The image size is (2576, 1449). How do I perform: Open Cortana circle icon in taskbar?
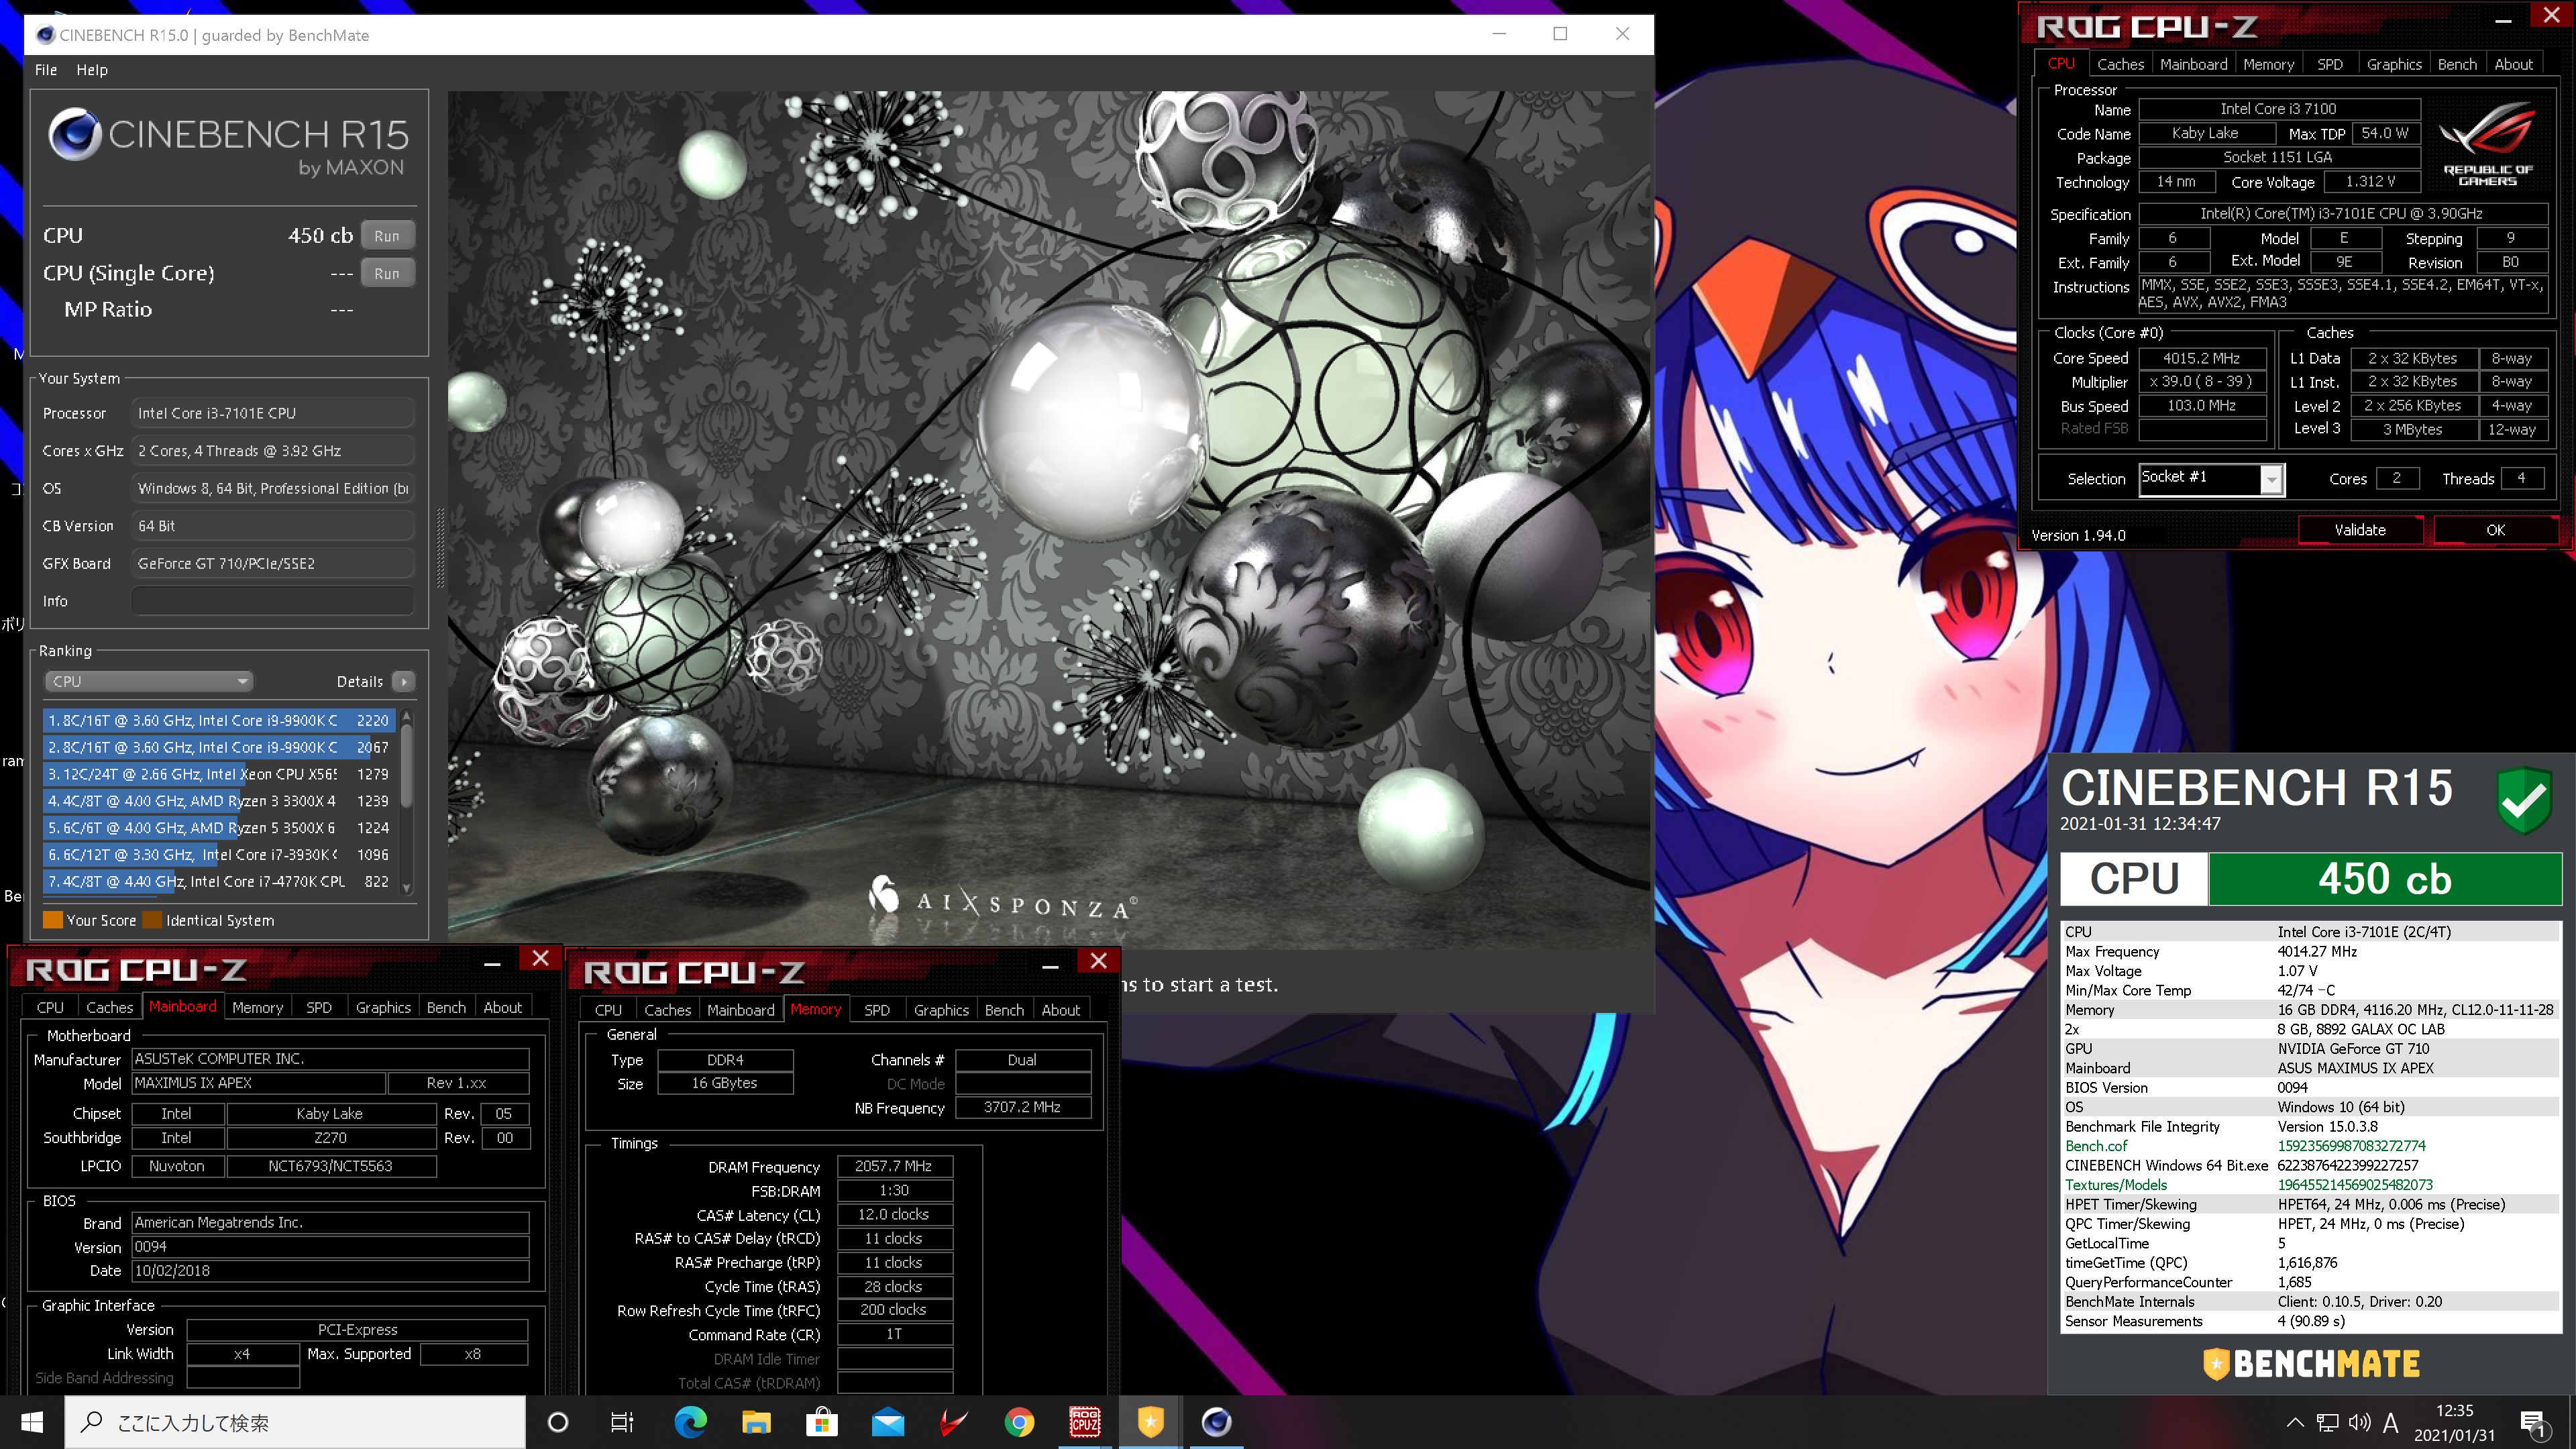(558, 1422)
